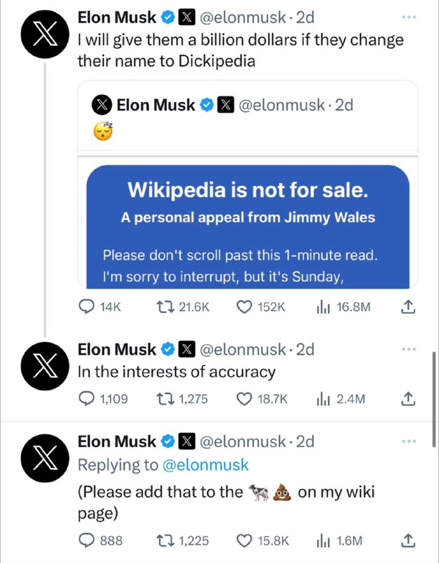
Task: Like the tweet with 15.8K likes
Action: coord(246,540)
